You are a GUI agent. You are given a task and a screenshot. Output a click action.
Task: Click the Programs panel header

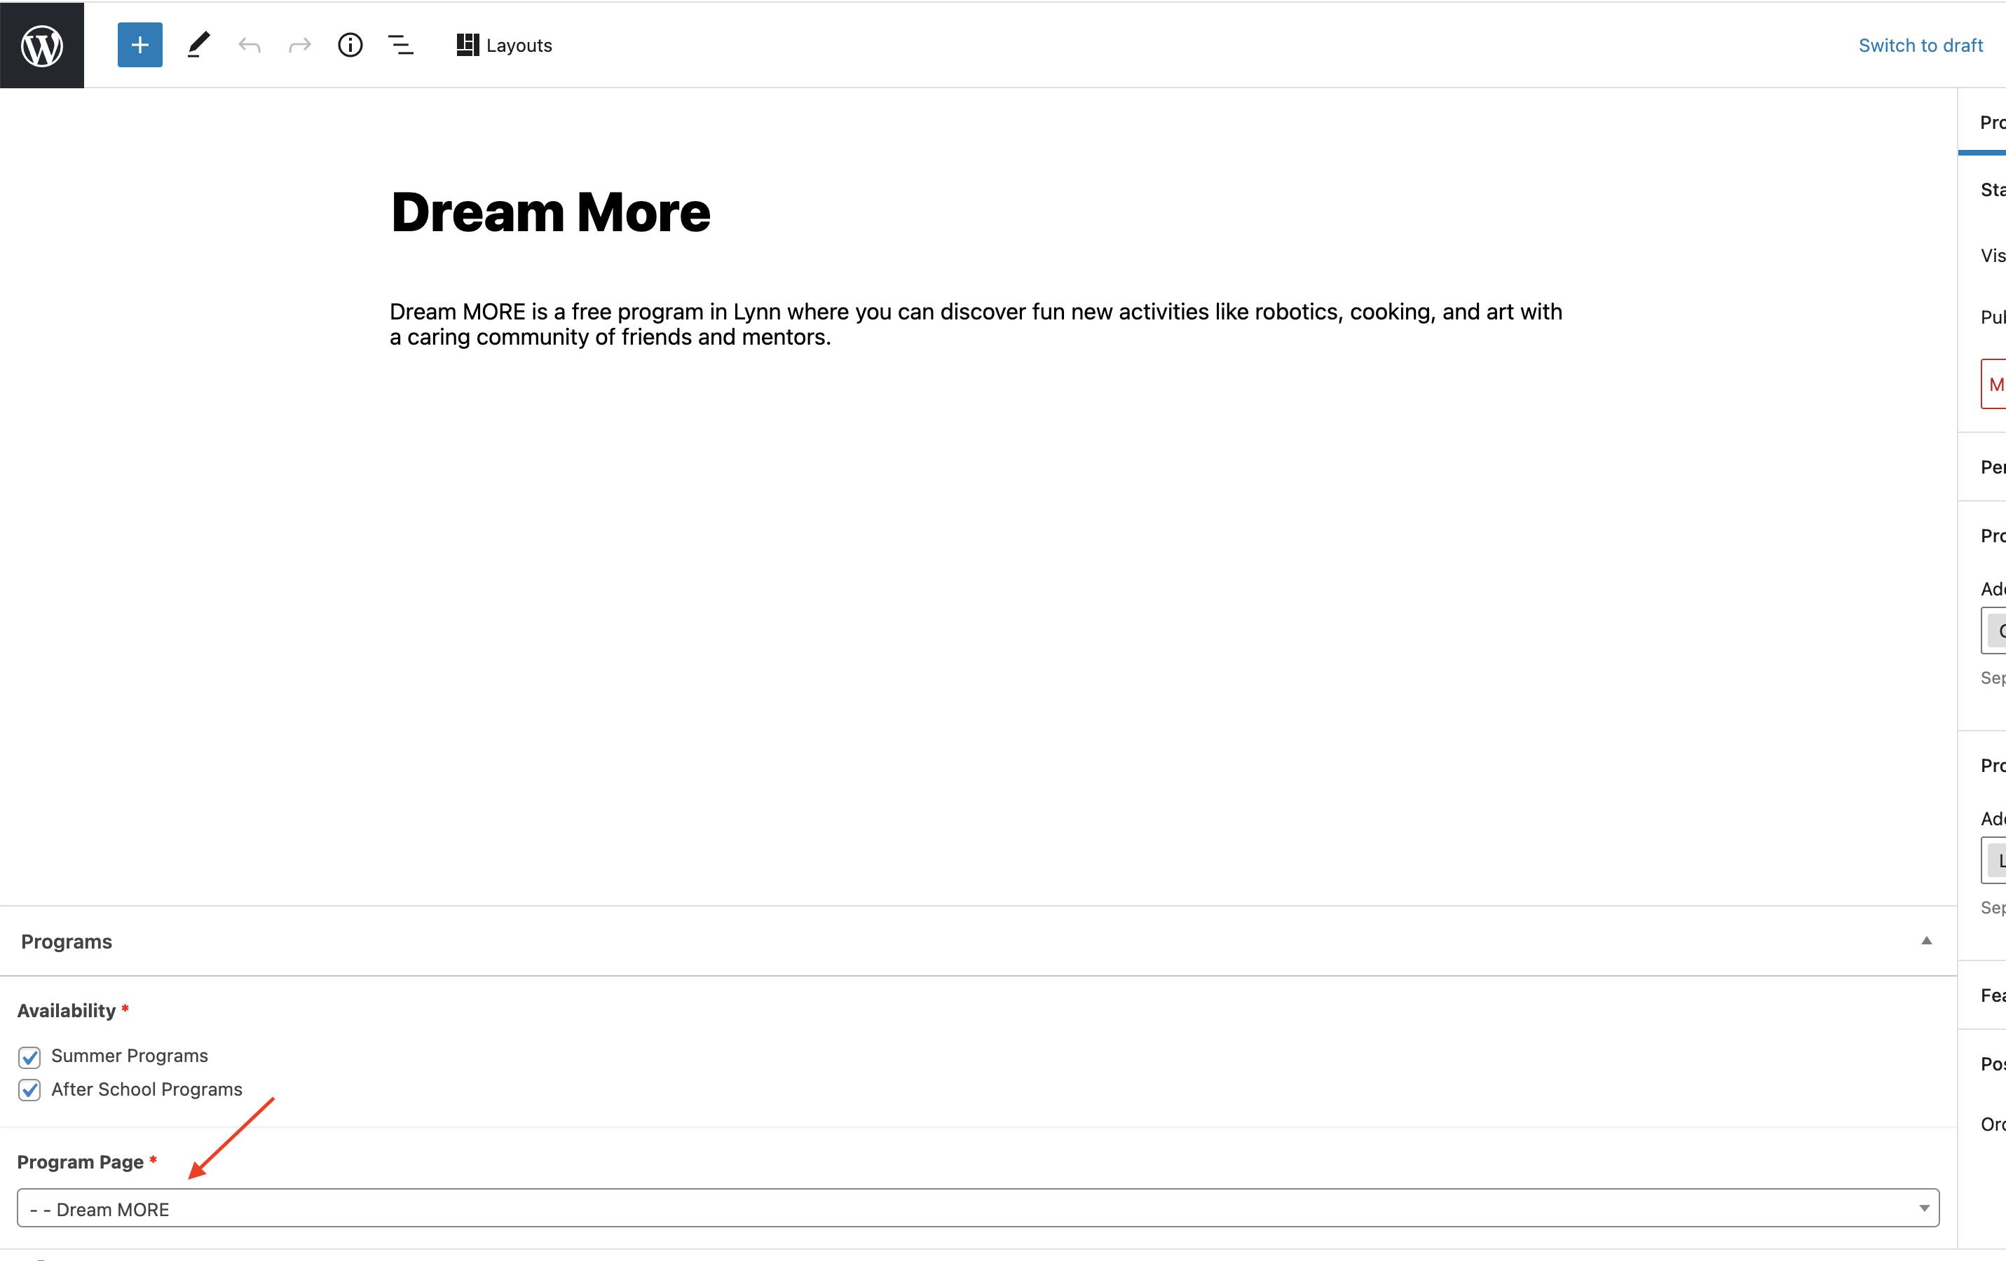[x=67, y=942]
